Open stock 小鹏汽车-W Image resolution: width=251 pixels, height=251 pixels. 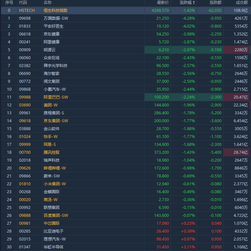tap(55, 89)
